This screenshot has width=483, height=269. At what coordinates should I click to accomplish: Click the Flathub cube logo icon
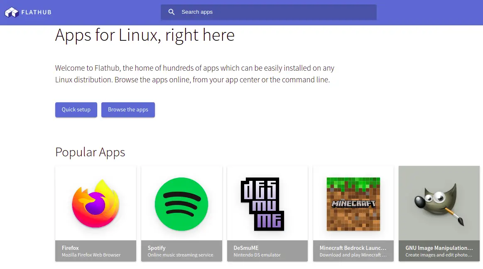click(x=12, y=12)
